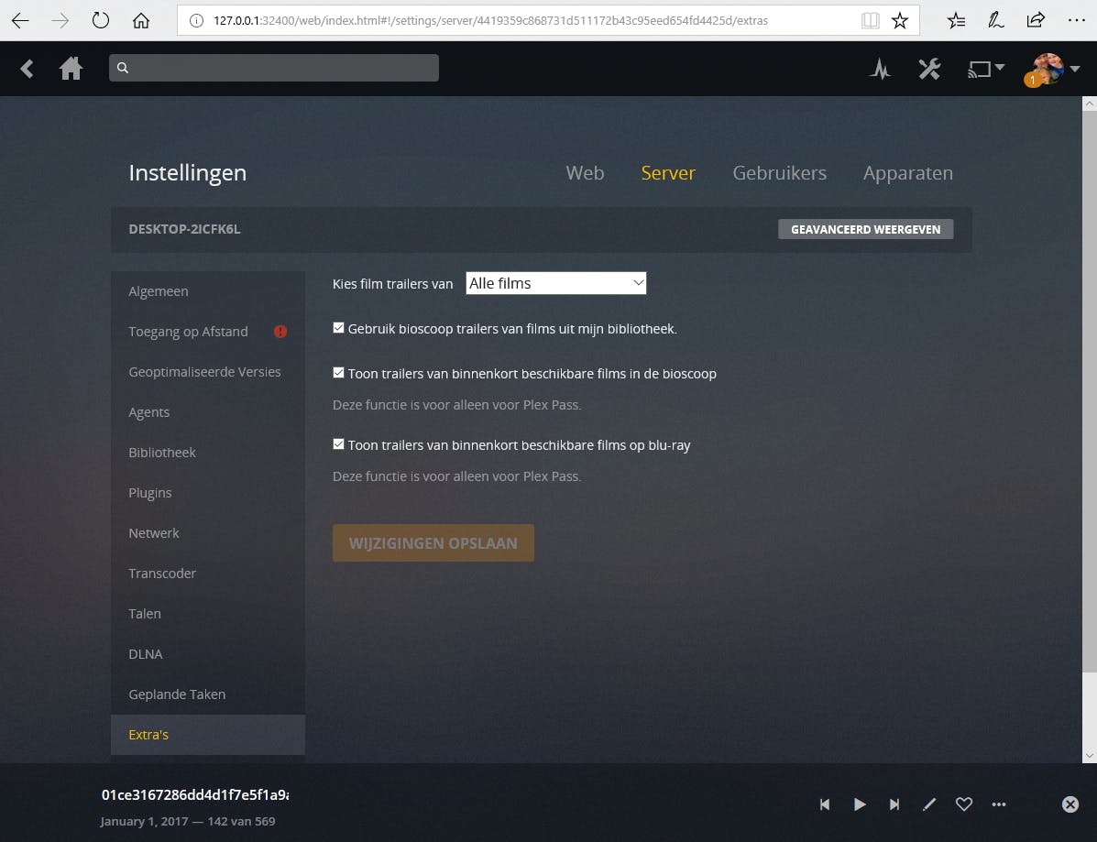Open DLNA settings section
Viewport: 1097px width, 842px height.
(x=208, y=654)
